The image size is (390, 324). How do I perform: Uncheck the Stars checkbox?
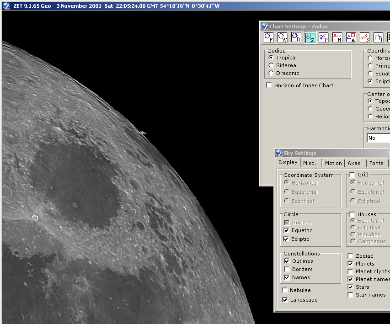point(350,287)
